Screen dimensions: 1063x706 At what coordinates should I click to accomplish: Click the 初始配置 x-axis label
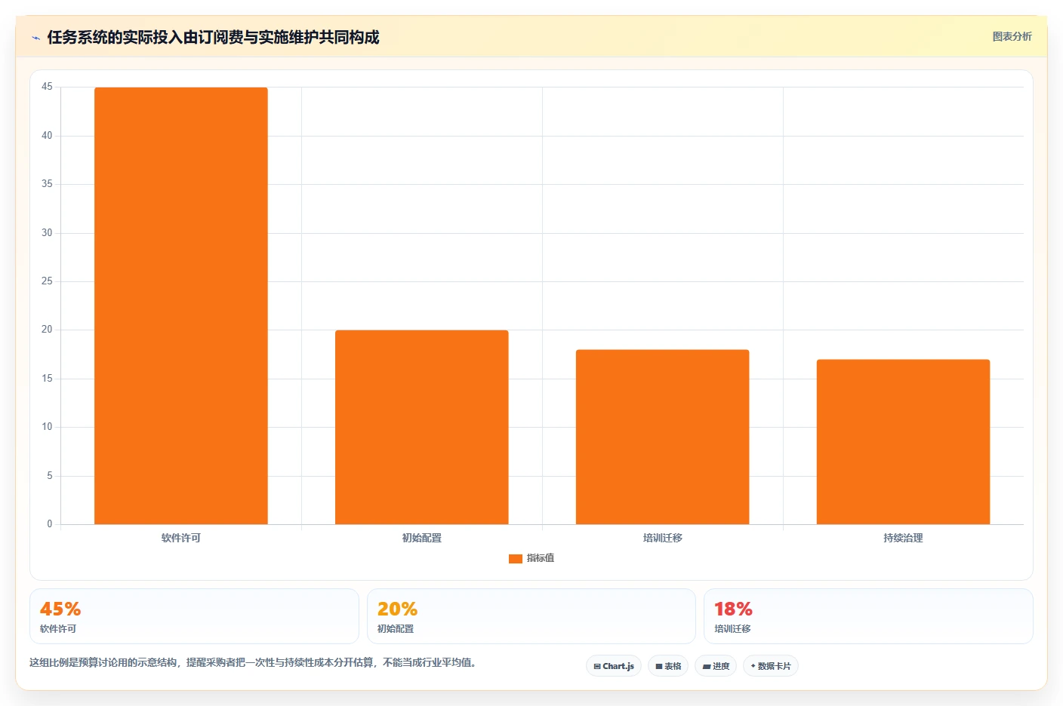click(422, 538)
